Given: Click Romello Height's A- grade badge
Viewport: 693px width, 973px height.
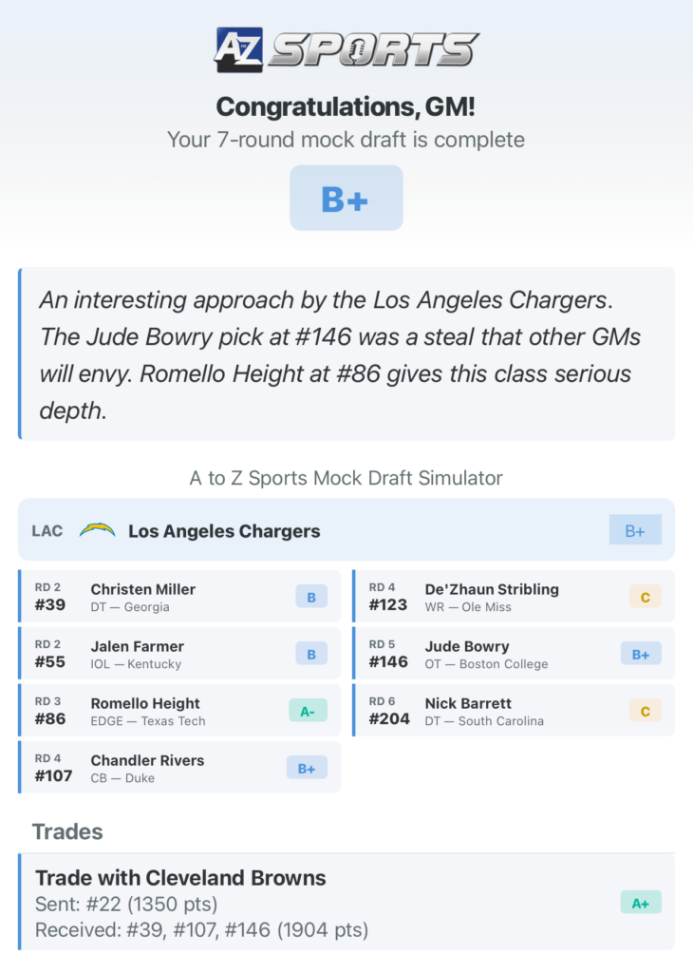Looking at the screenshot, I should (x=308, y=711).
